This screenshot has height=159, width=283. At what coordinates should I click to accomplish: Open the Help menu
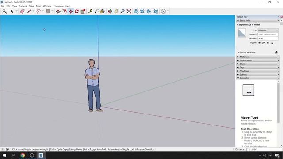pos(68,6)
